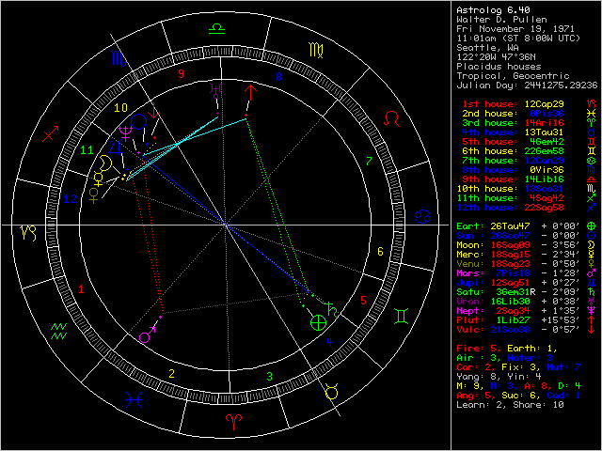Select the Aquarius glyph on the outer wheel
This screenshot has width=602, height=451.
pos(59,332)
